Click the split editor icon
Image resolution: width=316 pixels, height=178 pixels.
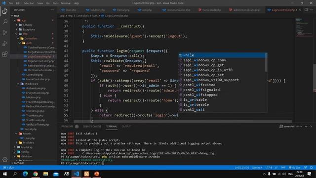pos(306,10)
